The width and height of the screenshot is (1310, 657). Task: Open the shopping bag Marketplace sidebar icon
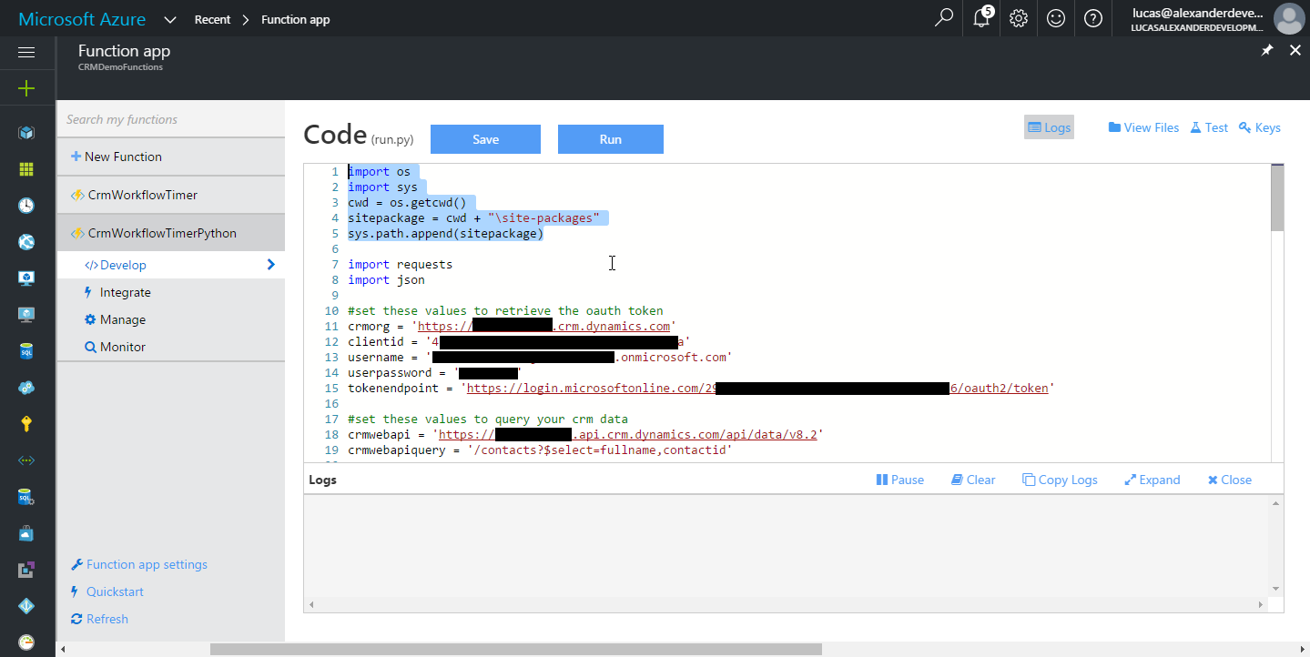(26, 533)
